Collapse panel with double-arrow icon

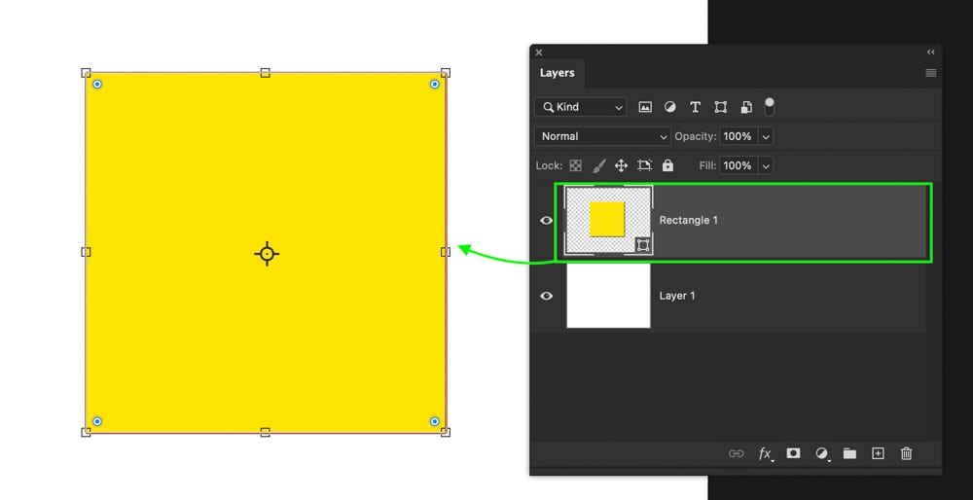931,53
